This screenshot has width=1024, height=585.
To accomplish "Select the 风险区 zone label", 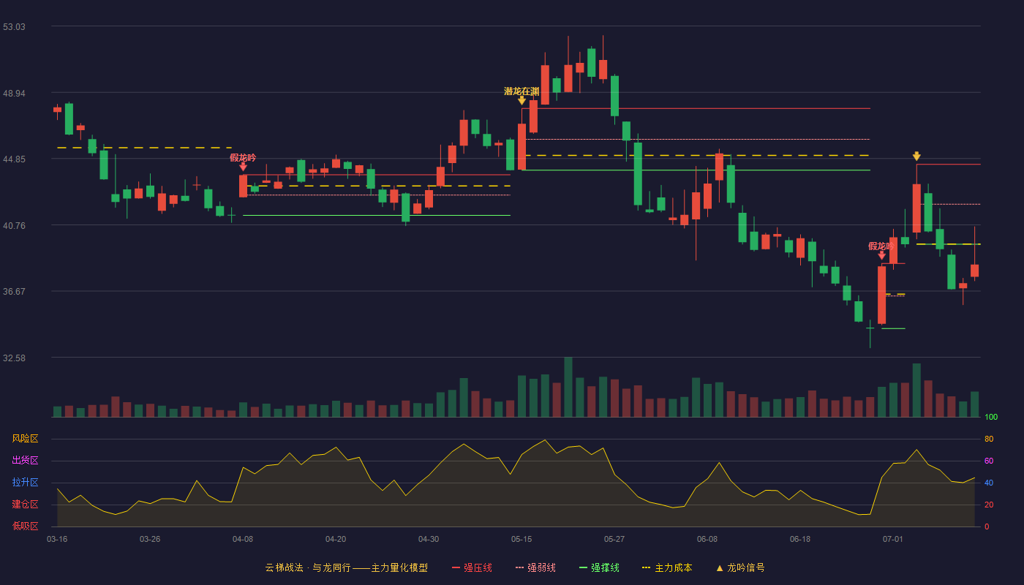I will coord(25,439).
